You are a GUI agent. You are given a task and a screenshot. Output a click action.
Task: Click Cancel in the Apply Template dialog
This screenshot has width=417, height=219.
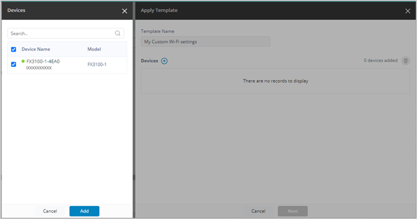[258, 211]
